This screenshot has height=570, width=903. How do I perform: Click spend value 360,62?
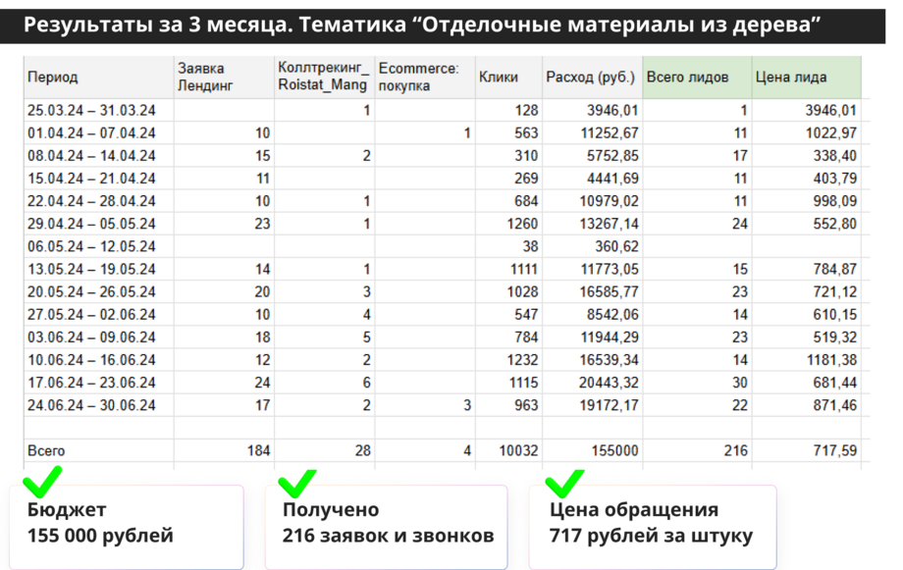tap(616, 246)
